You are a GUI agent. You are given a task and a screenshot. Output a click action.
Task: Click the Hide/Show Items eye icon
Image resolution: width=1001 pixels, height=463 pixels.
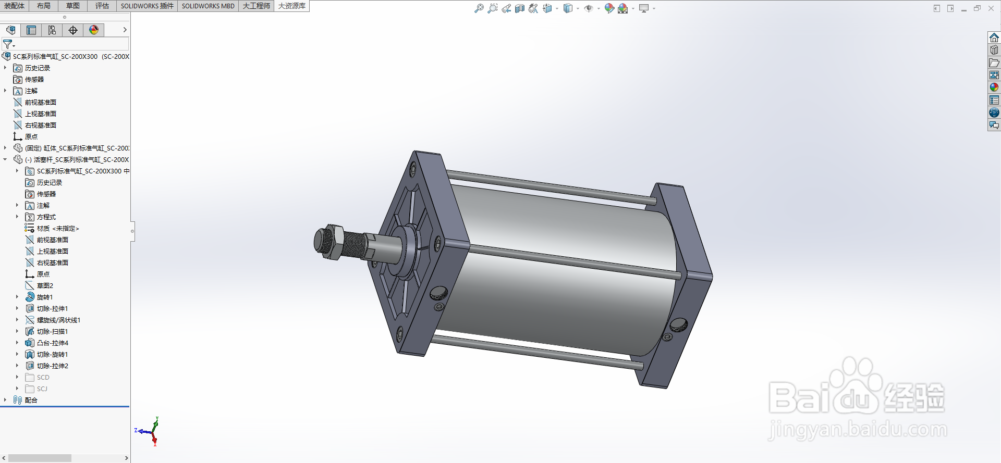[589, 8]
